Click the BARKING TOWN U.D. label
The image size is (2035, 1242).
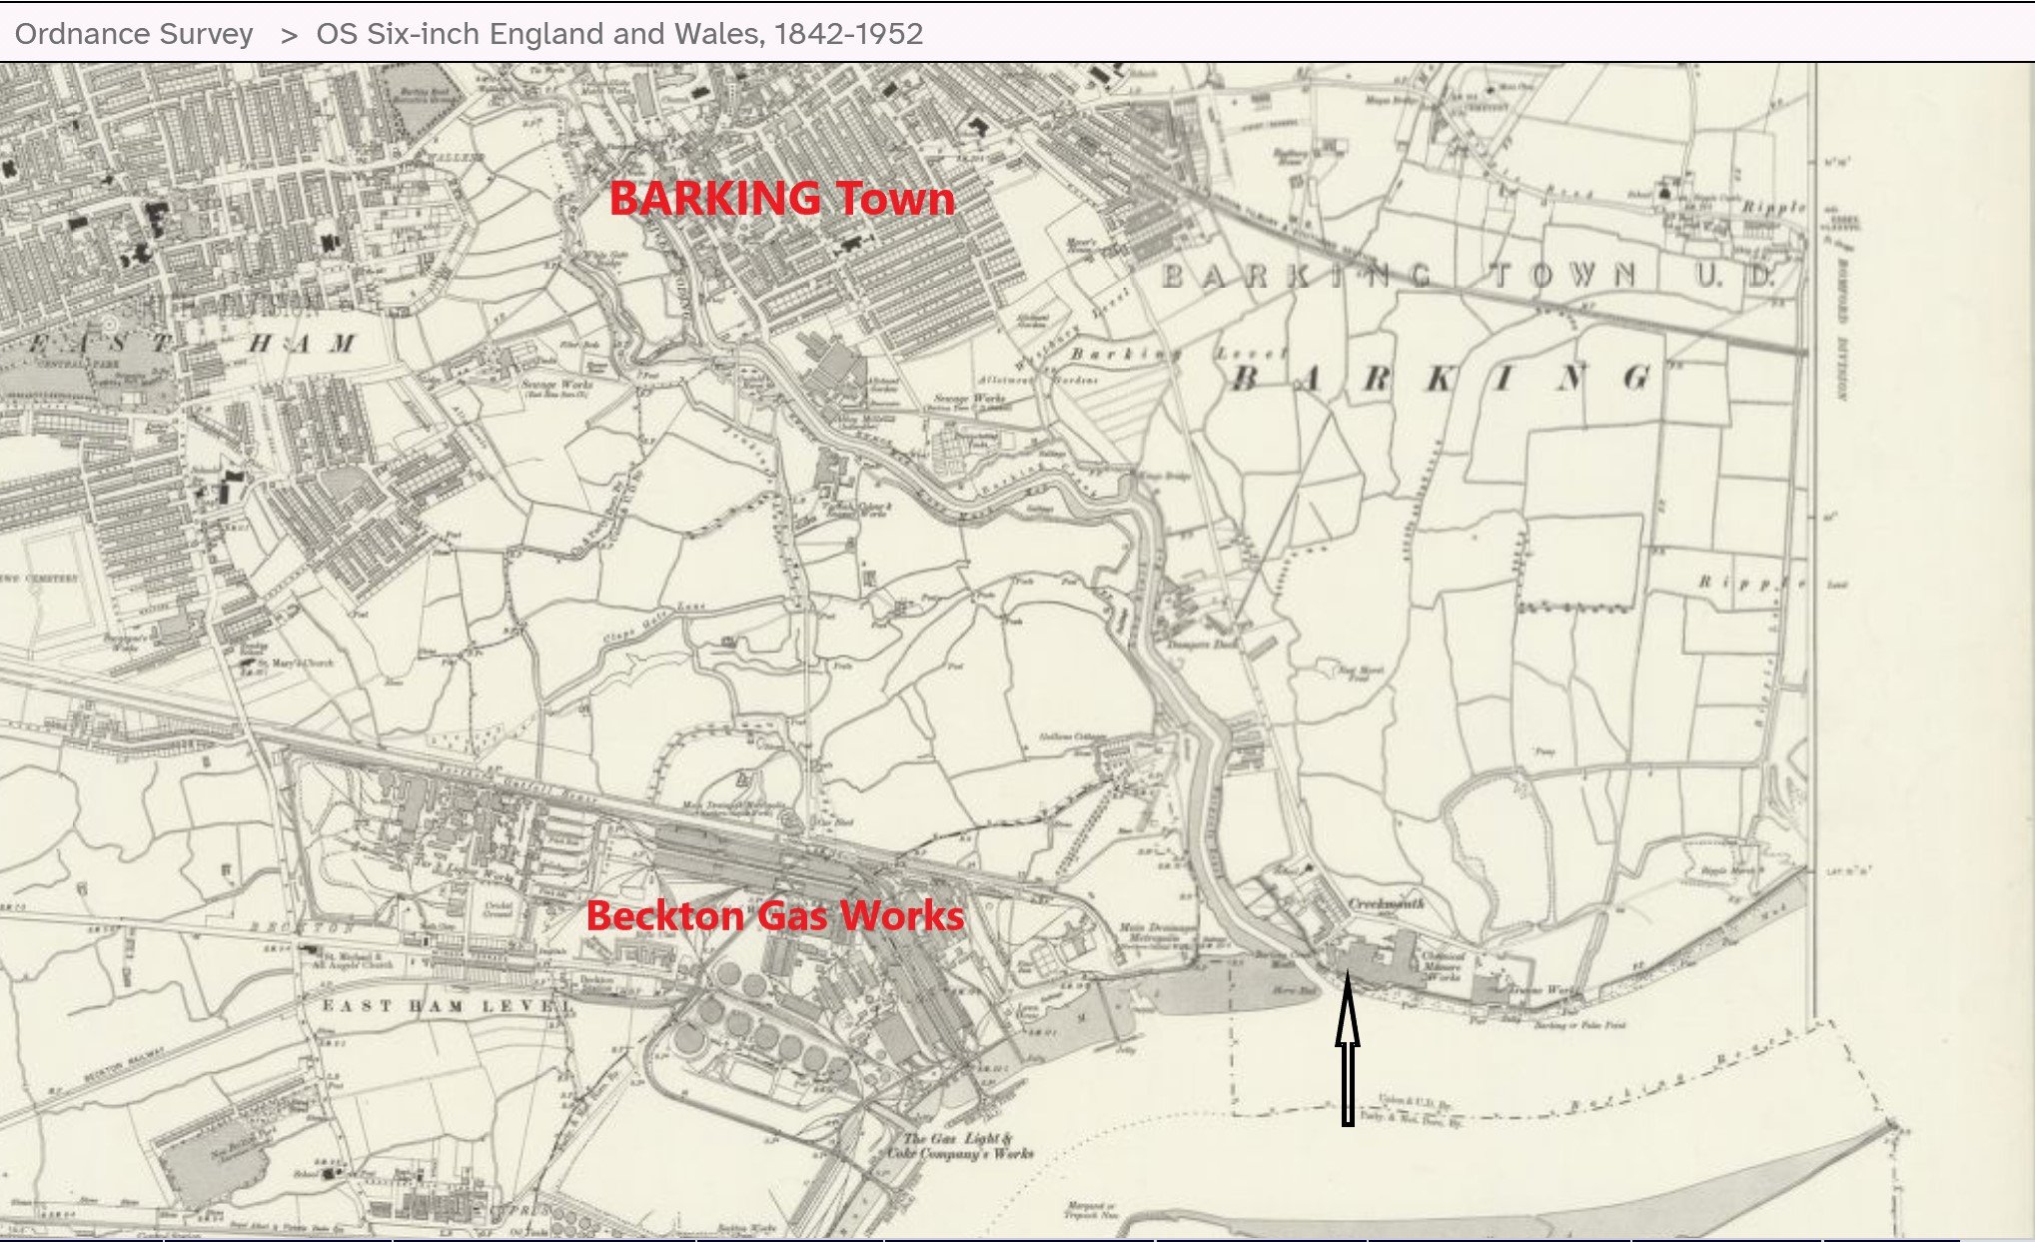(1469, 275)
